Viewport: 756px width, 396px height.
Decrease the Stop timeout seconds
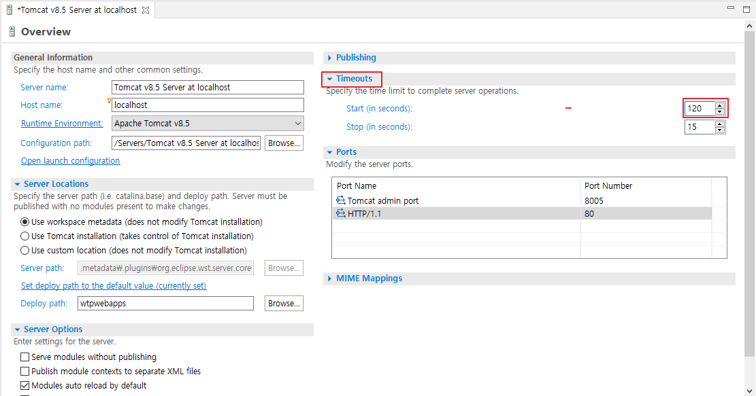coord(720,130)
